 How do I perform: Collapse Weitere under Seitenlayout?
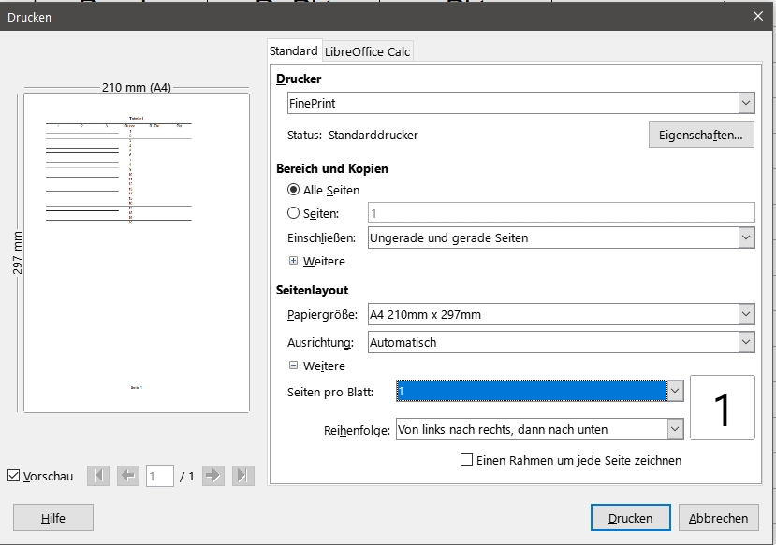[294, 366]
